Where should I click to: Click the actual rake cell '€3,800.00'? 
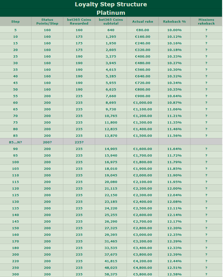[143, 254]
